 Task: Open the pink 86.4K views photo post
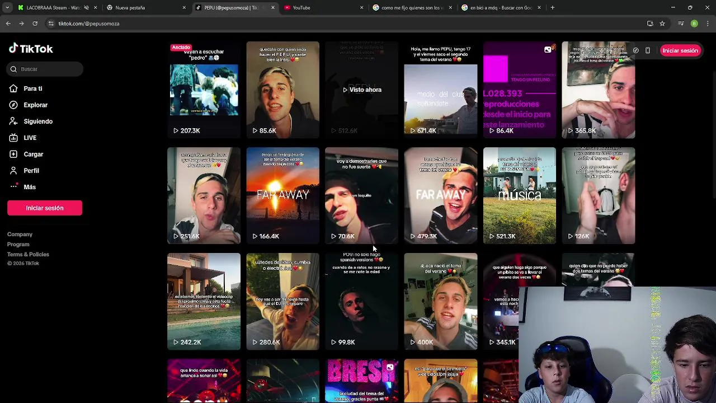click(520, 90)
